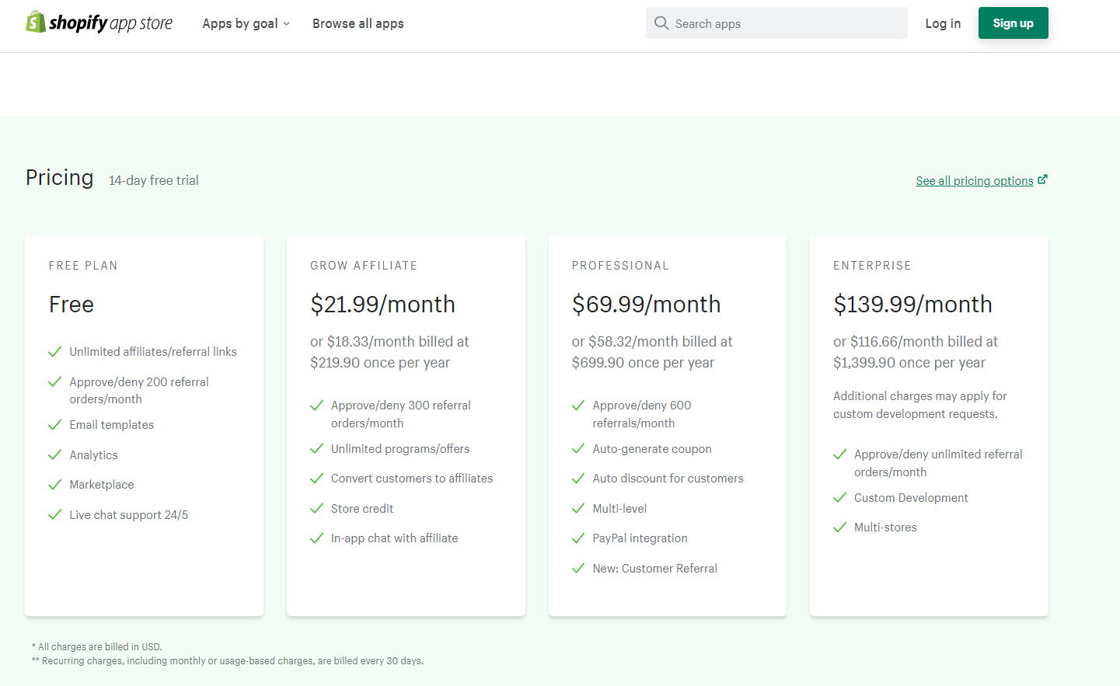The image size is (1120, 686).
Task: Click the search magnifying glass icon
Action: pos(661,23)
